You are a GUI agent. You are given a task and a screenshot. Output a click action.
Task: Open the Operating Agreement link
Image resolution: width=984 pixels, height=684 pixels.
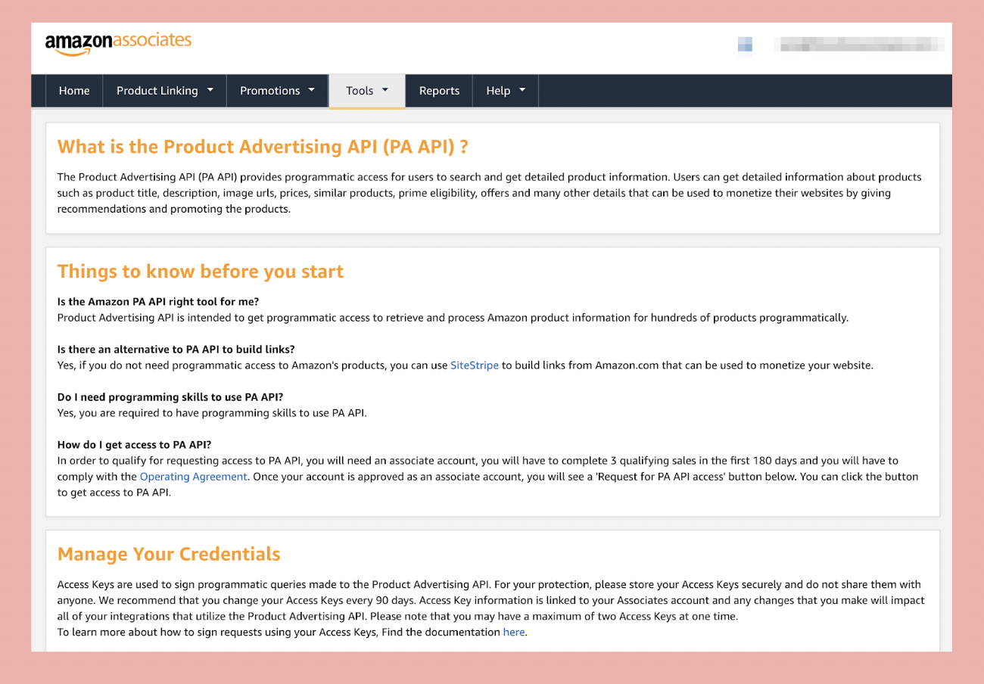tap(193, 476)
